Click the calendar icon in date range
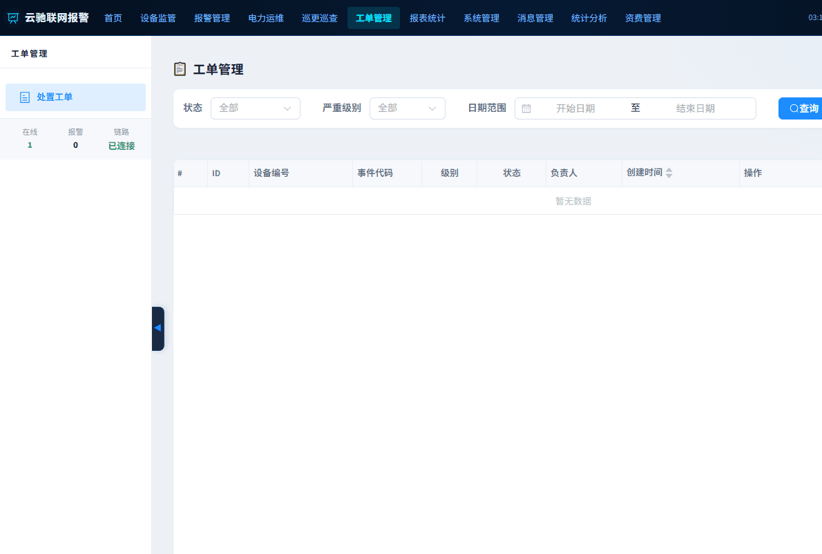822x554 pixels. point(526,108)
